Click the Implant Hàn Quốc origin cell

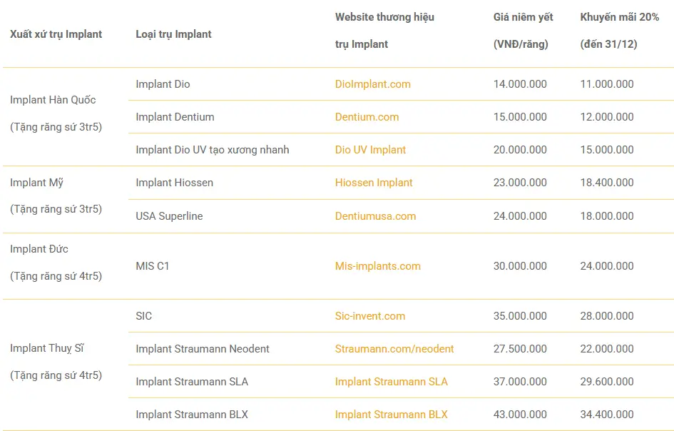53,100
